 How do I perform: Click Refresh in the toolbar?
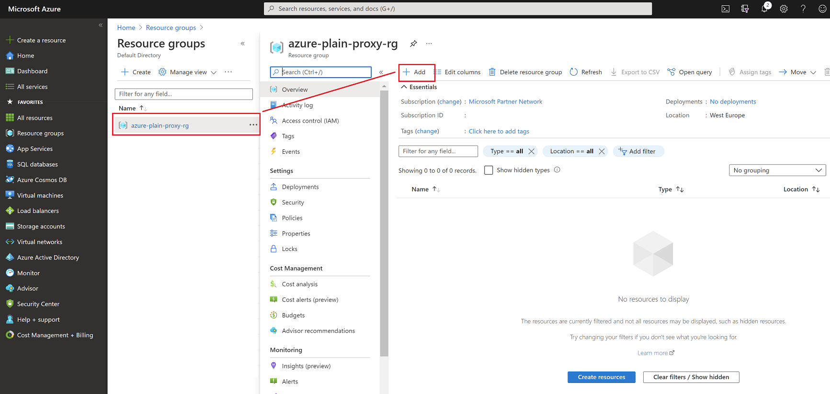tap(586, 72)
